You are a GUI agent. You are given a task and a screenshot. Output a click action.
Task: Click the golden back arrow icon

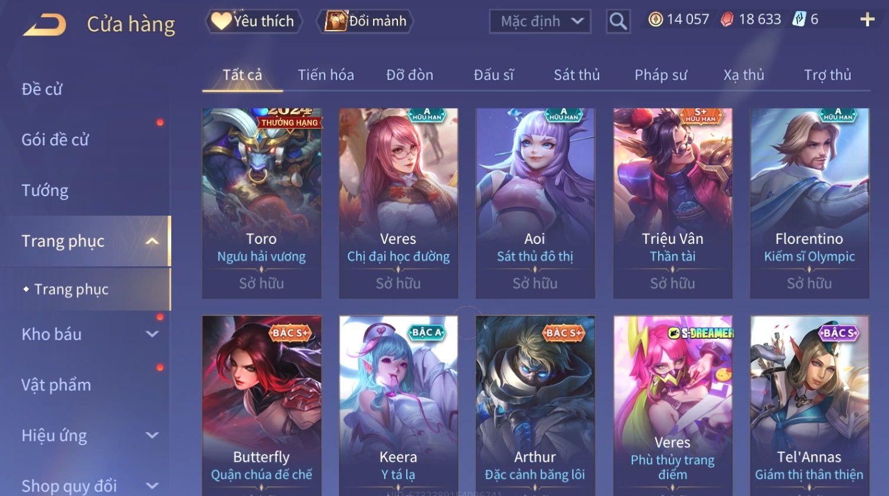(x=45, y=24)
